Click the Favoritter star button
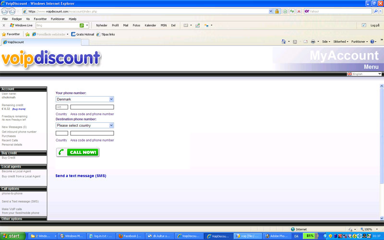 coord(11,34)
